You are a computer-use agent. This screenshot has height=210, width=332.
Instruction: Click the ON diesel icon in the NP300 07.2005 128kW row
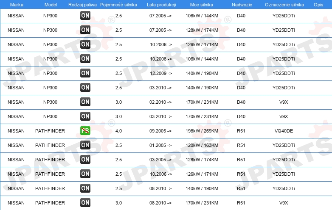point(85,30)
